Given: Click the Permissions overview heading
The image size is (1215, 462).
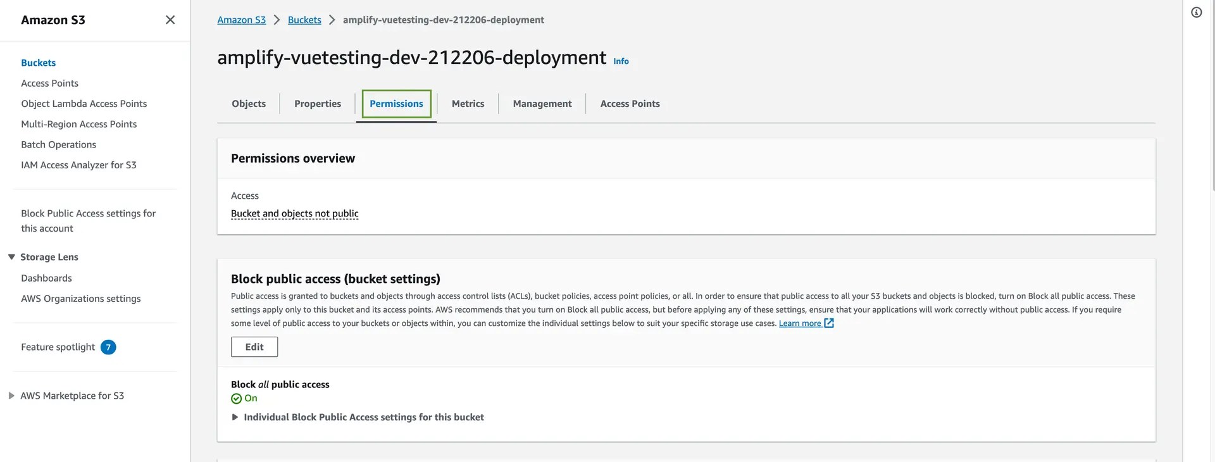Looking at the screenshot, I should [293, 158].
